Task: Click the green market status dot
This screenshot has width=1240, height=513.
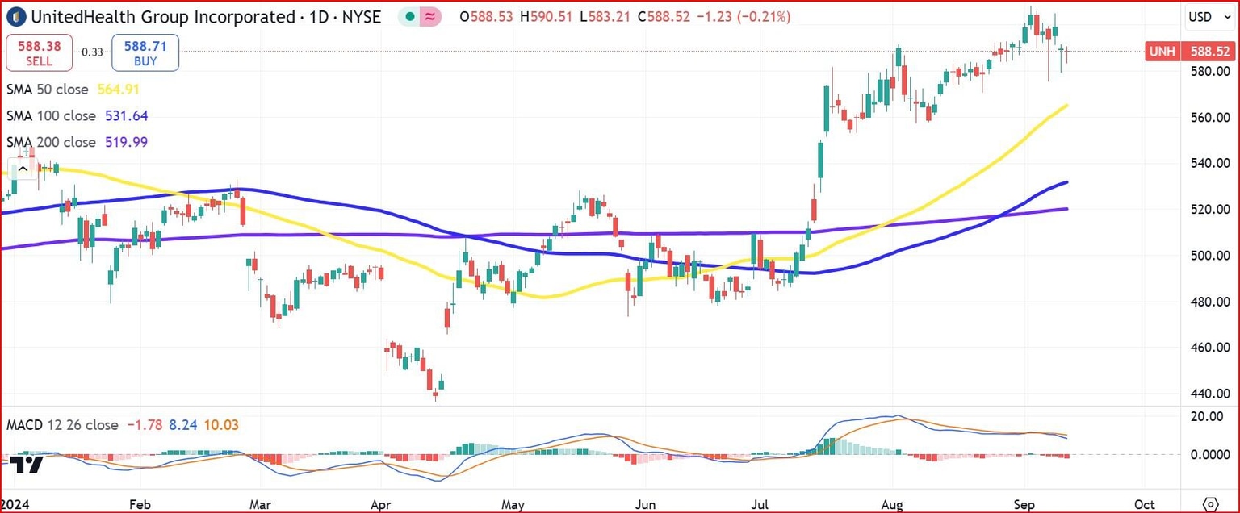Action: [x=410, y=17]
